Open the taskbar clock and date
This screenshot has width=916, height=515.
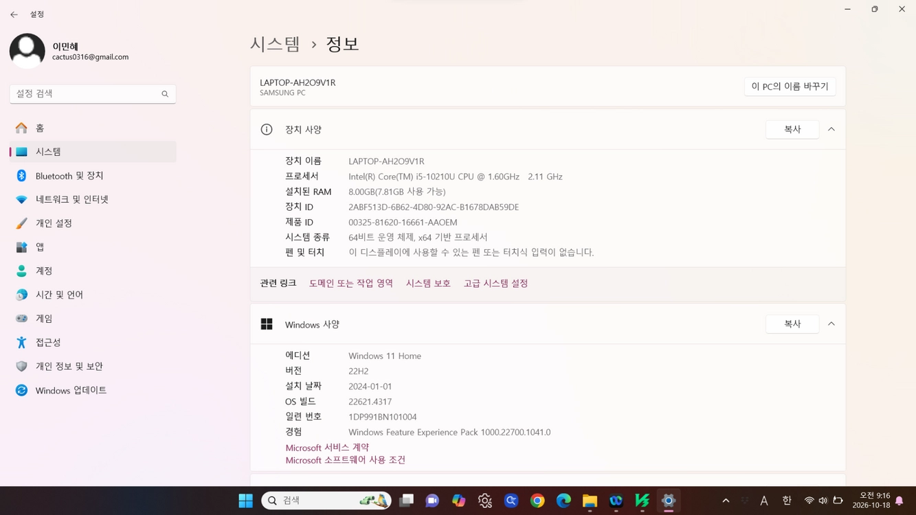click(871, 501)
